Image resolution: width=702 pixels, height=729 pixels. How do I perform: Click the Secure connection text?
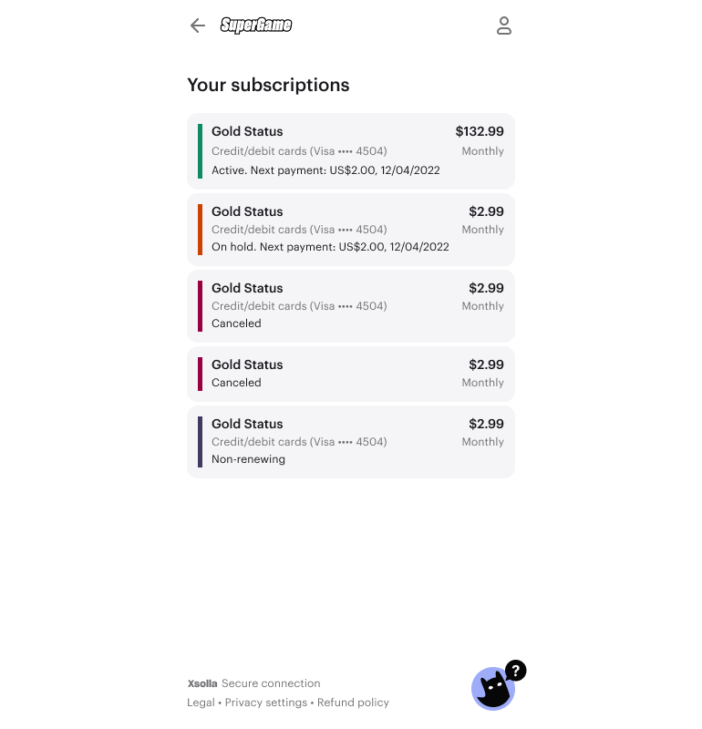tap(271, 683)
